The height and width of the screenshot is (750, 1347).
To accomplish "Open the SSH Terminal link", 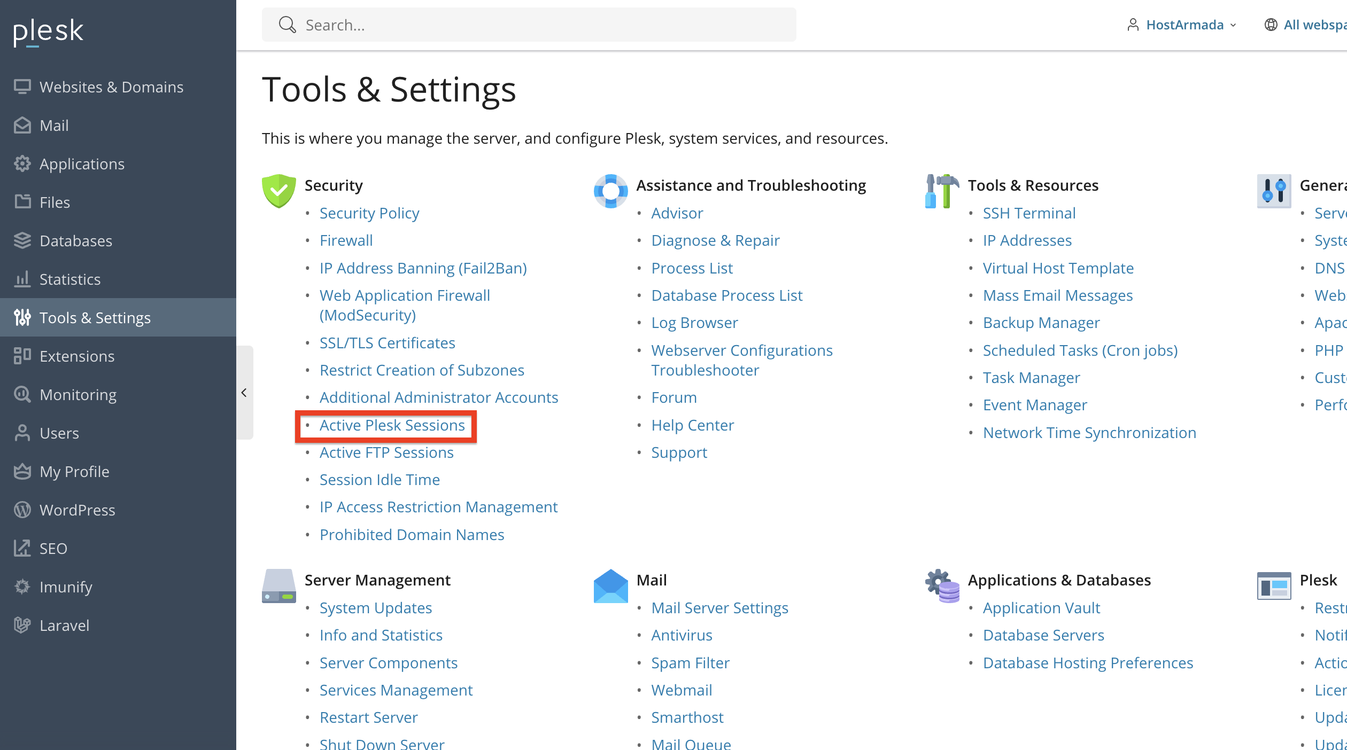I will point(1029,213).
